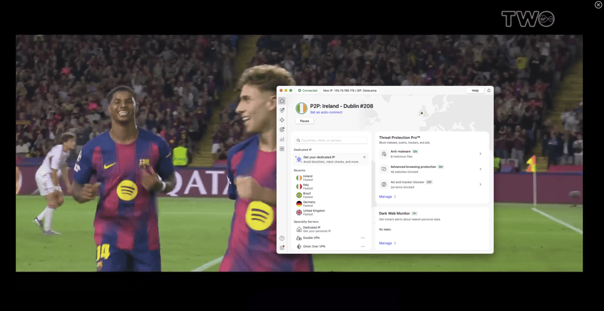The image size is (604, 311).
Task: Click the Onion Over VPN icon
Action: (299, 246)
